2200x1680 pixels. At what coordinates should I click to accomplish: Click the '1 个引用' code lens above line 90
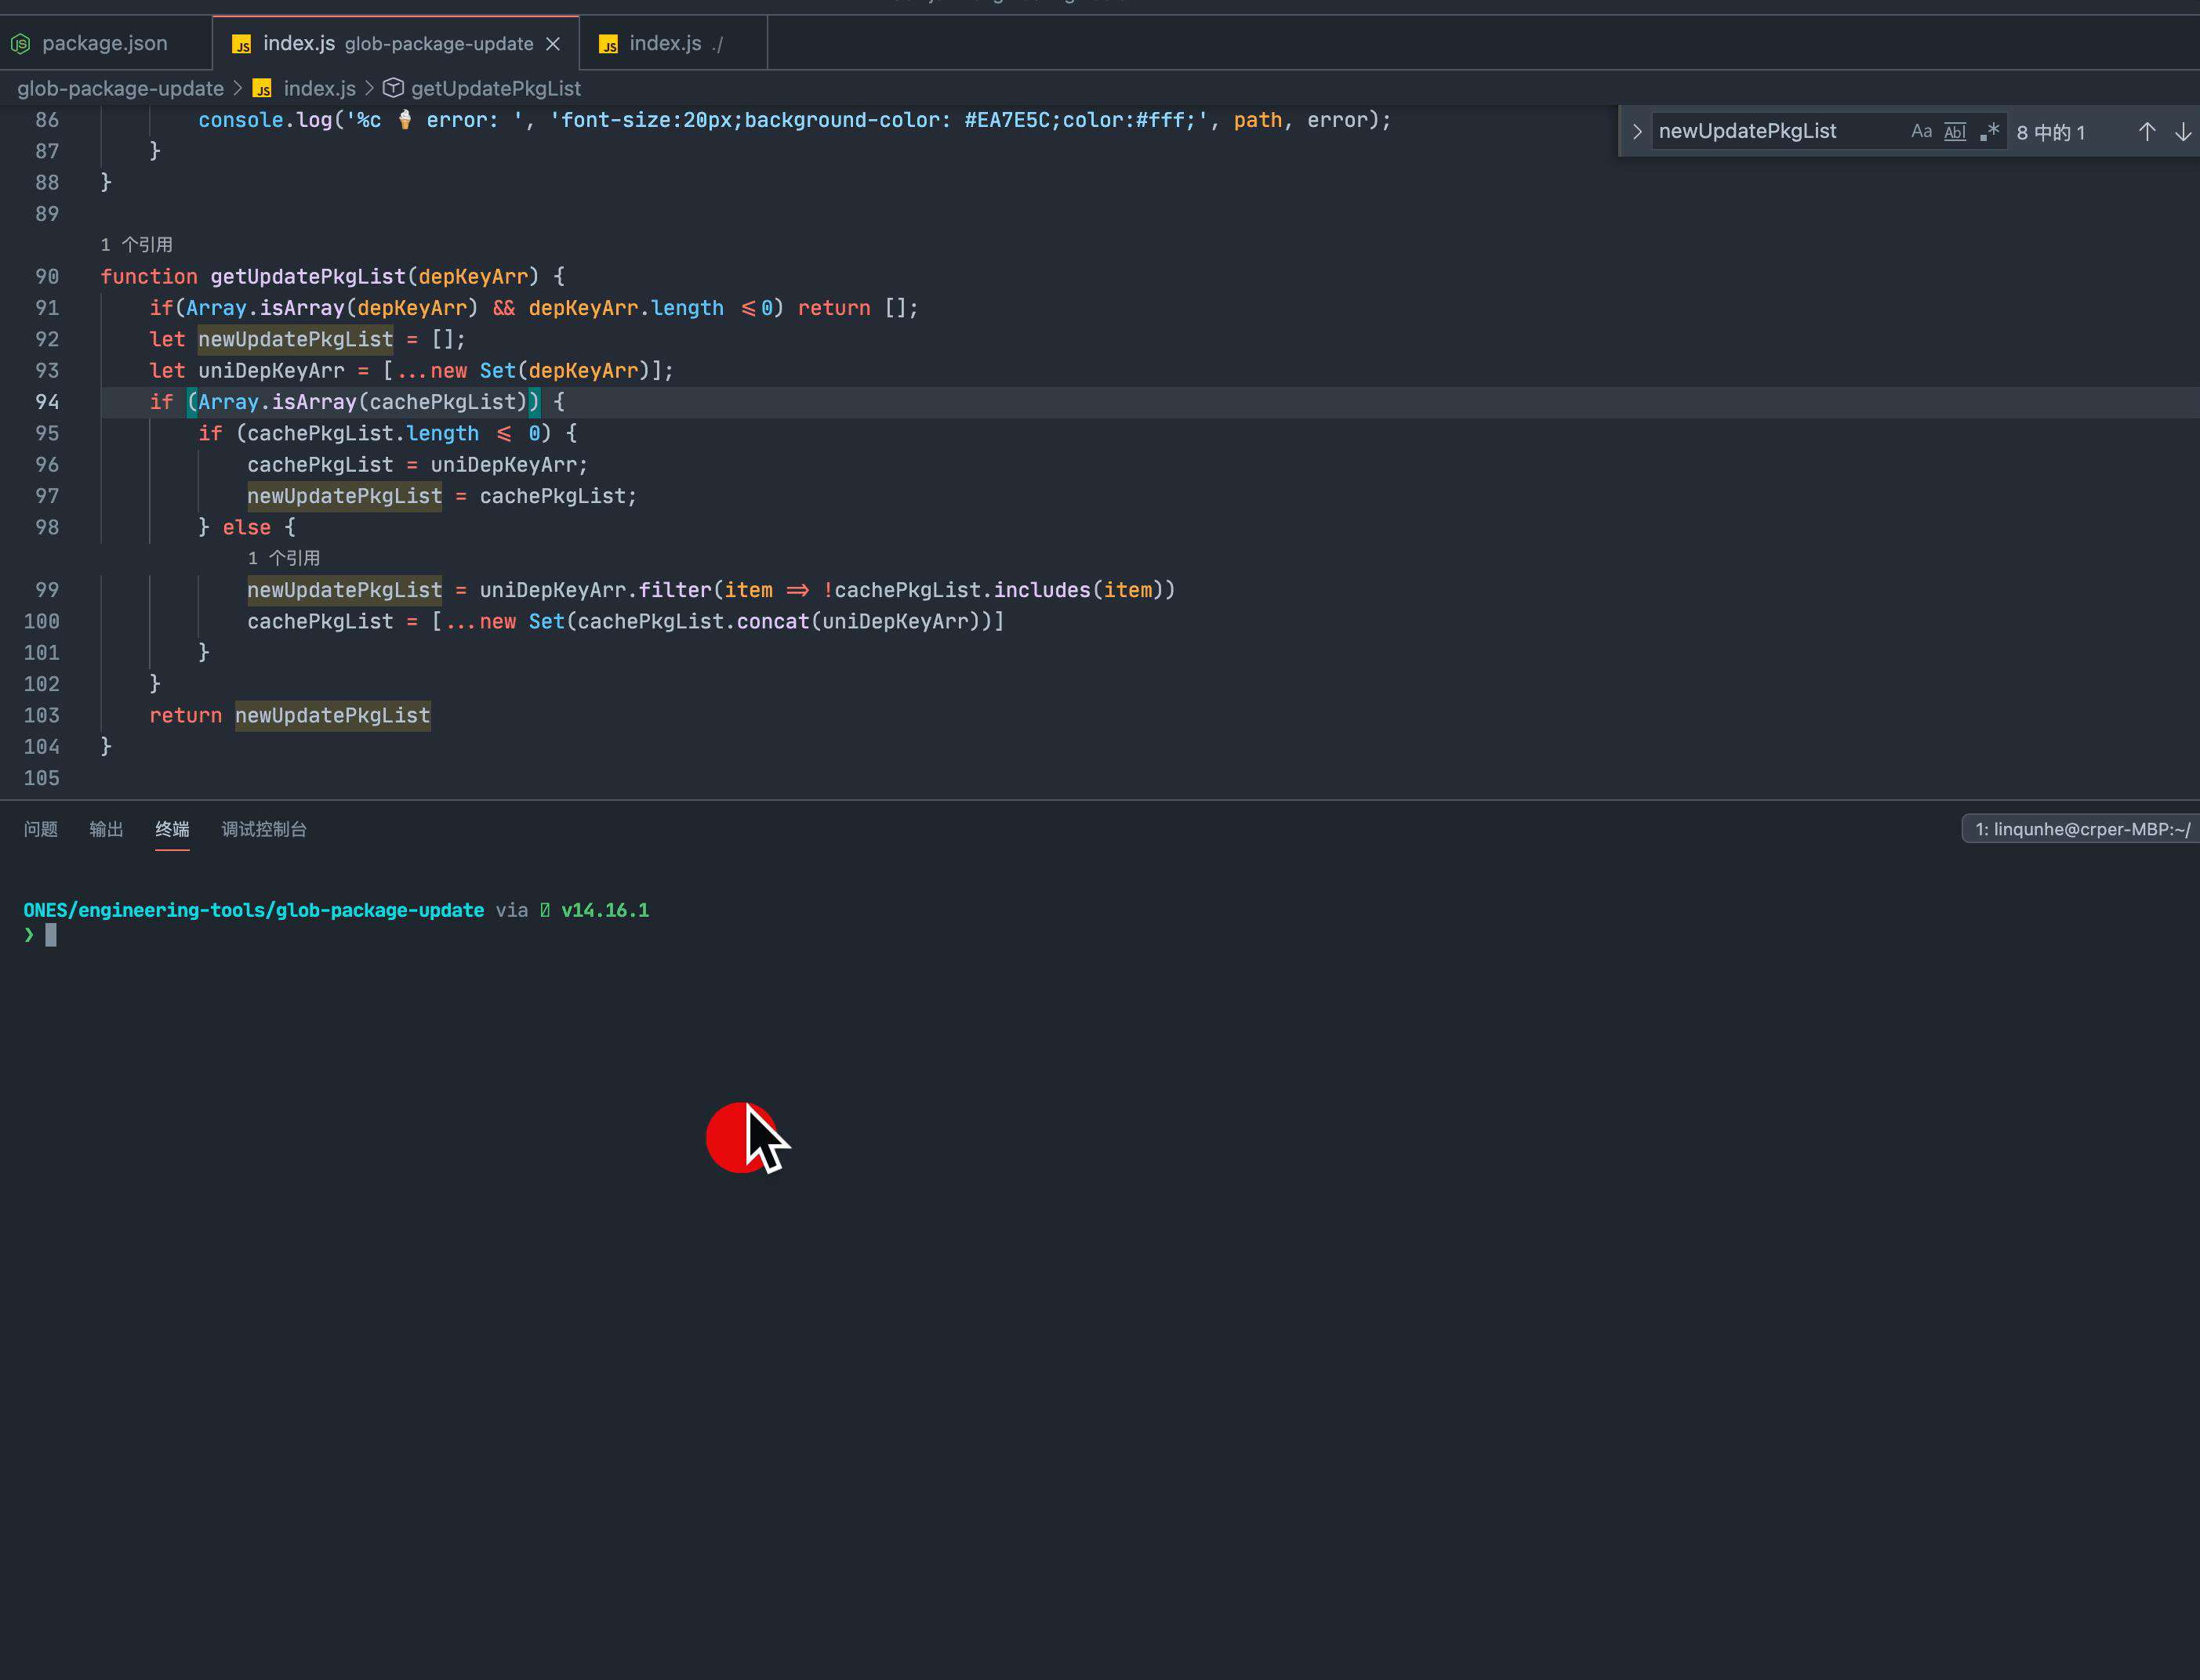pos(136,245)
